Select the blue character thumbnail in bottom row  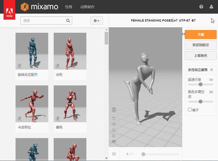[x=32, y=150]
